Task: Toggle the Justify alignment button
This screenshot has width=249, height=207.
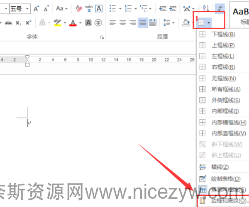Action: point(142,22)
